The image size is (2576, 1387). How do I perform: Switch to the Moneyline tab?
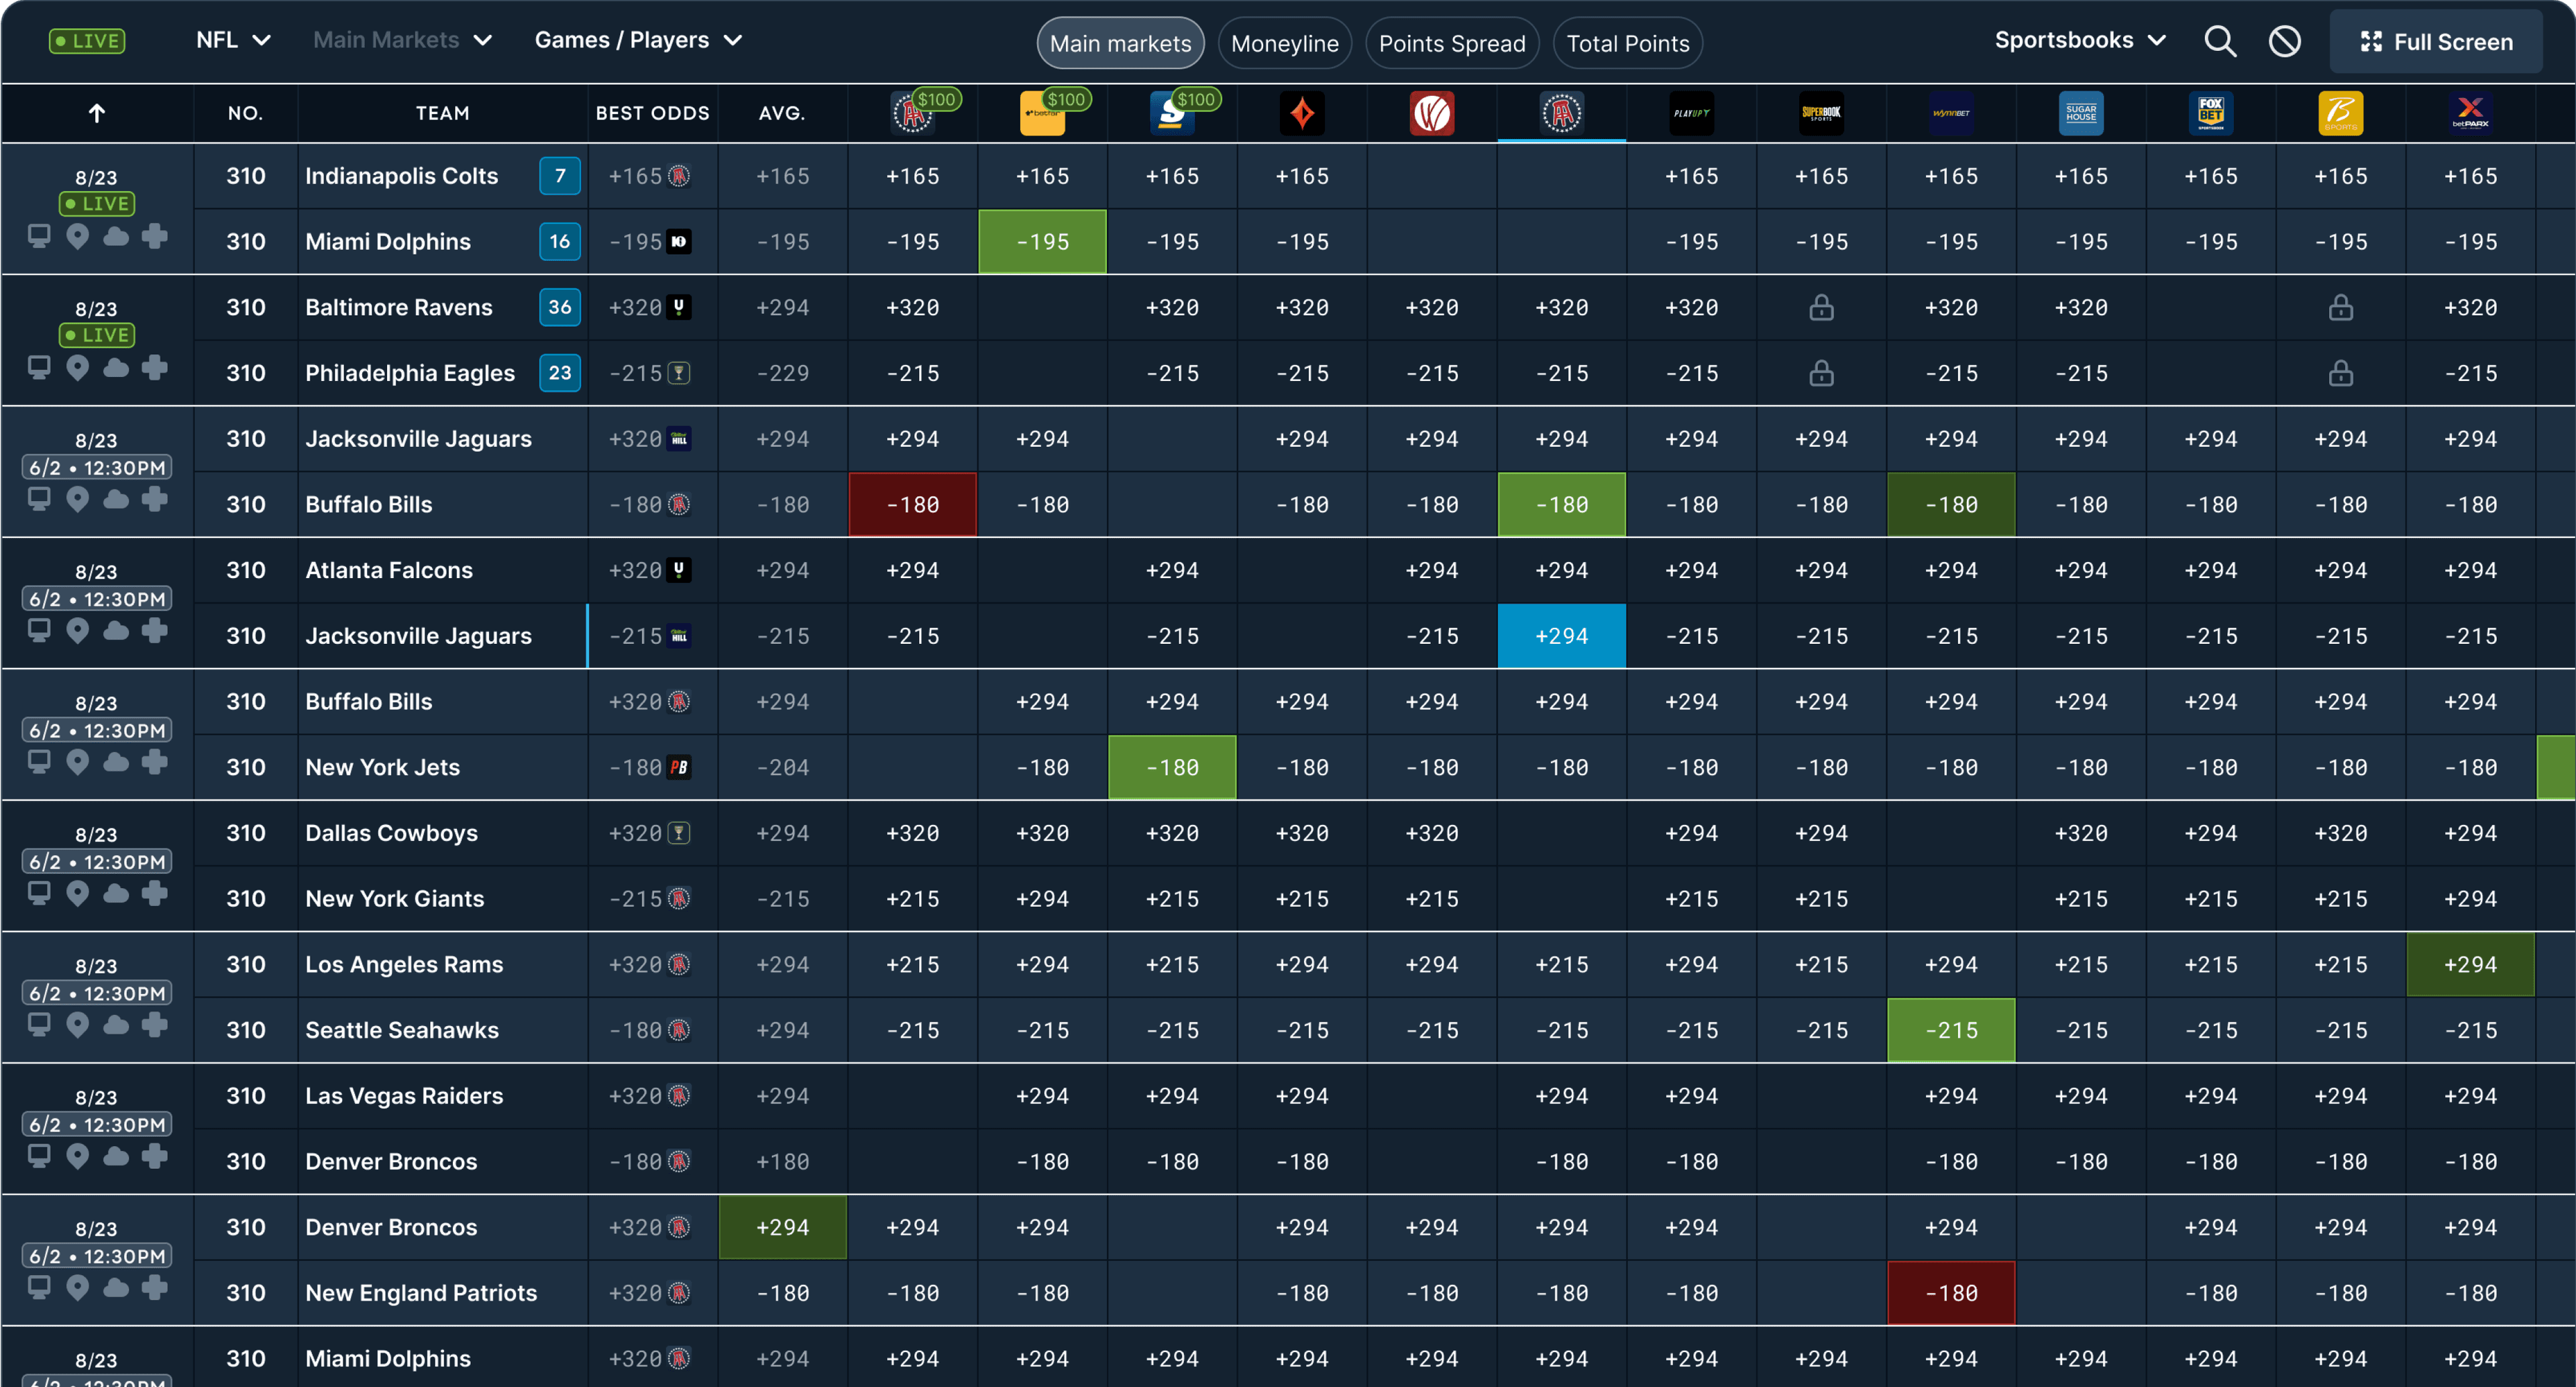pos(1284,43)
